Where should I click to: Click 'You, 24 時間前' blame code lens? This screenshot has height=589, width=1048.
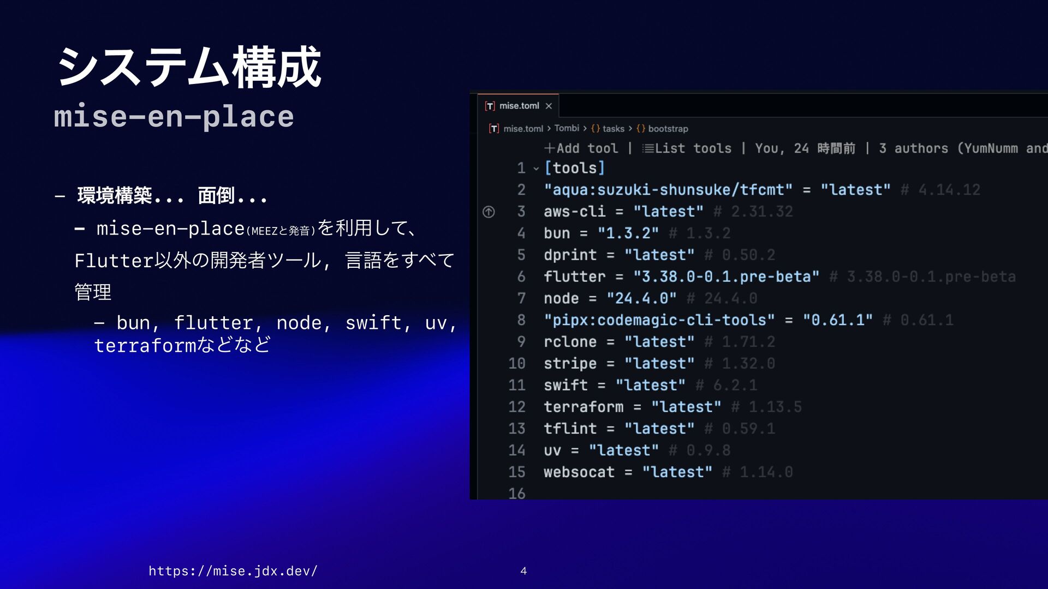pos(805,148)
